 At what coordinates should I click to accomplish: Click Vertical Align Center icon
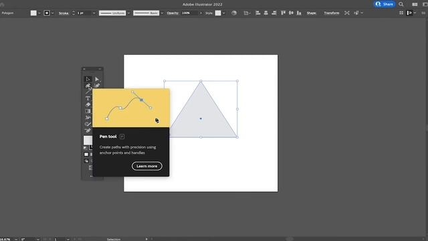point(291,13)
